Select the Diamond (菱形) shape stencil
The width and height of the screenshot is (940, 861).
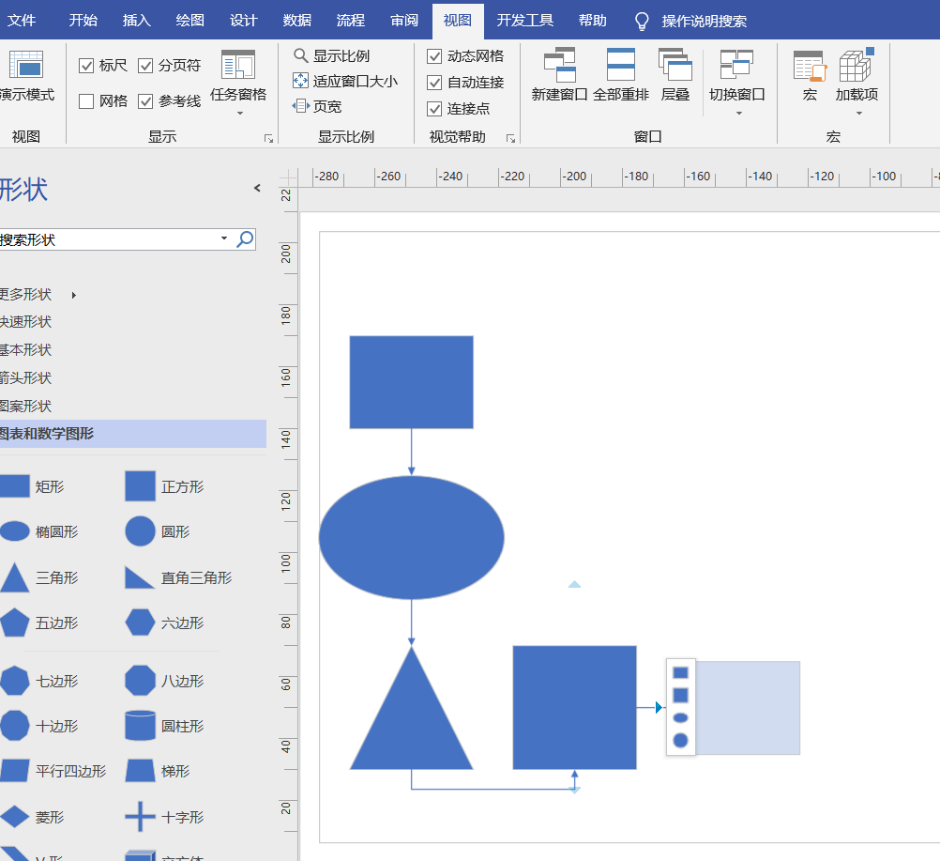(33, 817)
